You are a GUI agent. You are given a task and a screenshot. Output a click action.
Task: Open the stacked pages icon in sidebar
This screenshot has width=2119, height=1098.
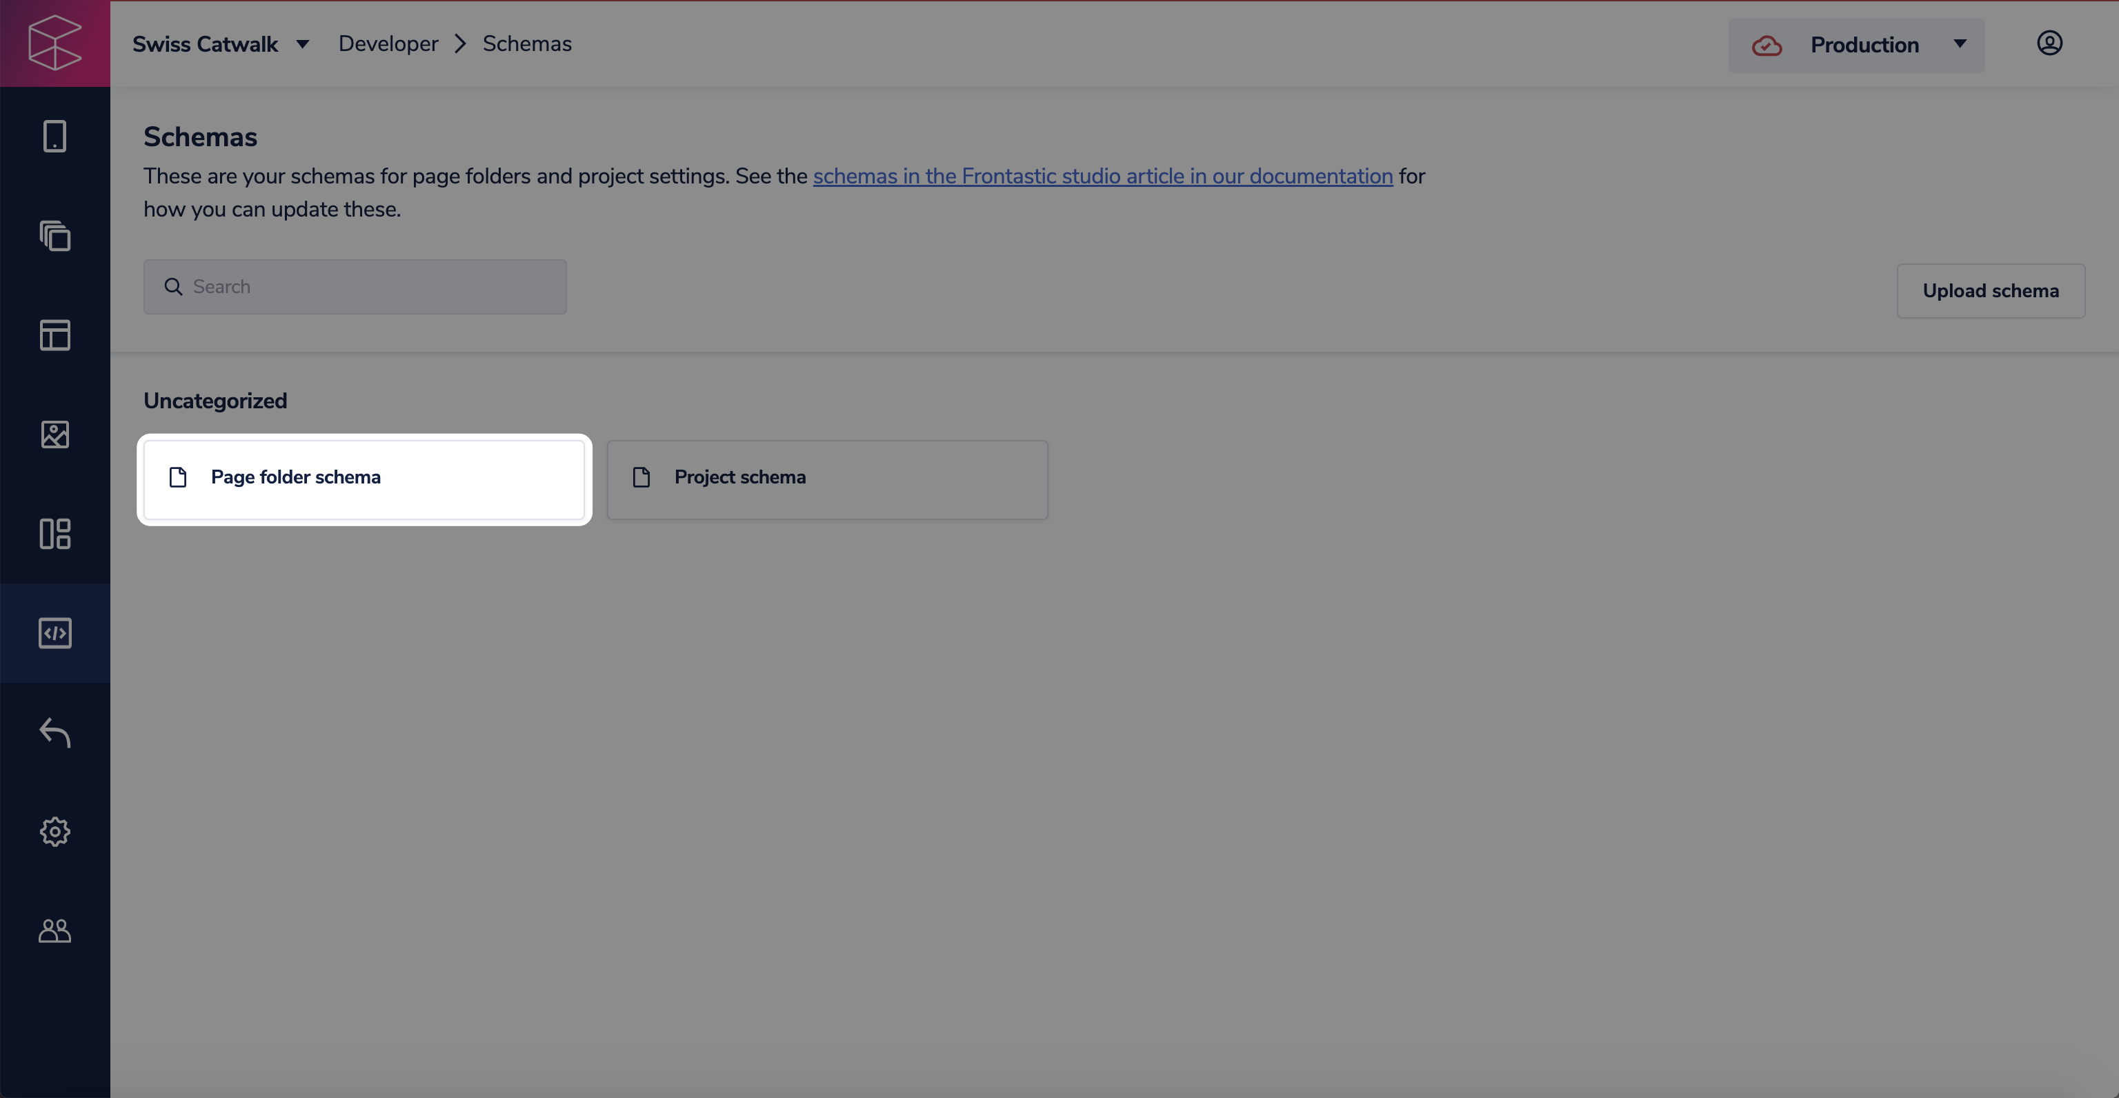(x=54, y=236)
